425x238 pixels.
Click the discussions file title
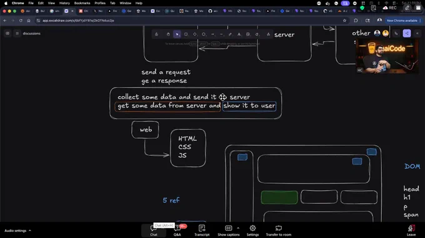[x=32, y=34]
